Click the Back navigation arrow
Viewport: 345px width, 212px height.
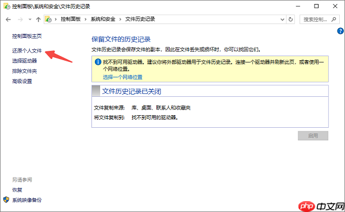[x=9, y=19]
